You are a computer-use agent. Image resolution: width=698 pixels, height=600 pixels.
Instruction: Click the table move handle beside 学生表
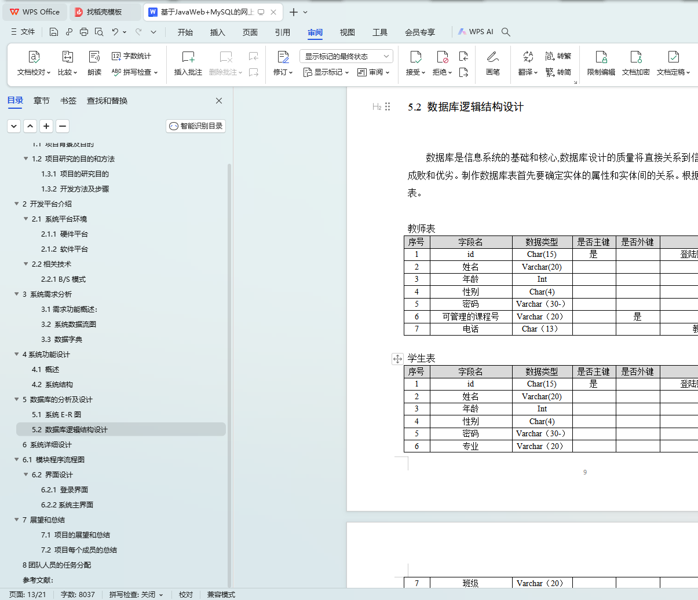(397, 359)
